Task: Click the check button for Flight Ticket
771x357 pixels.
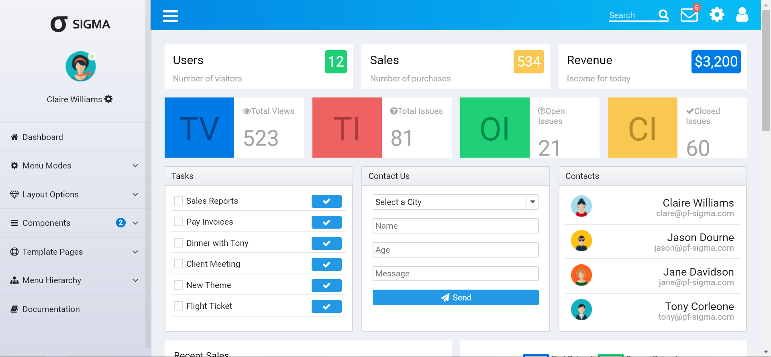Action: point(326,306)
